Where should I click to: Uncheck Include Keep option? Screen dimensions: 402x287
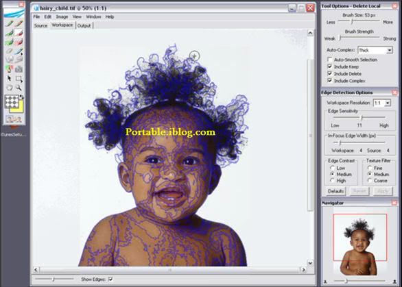[x=330, y=66]
